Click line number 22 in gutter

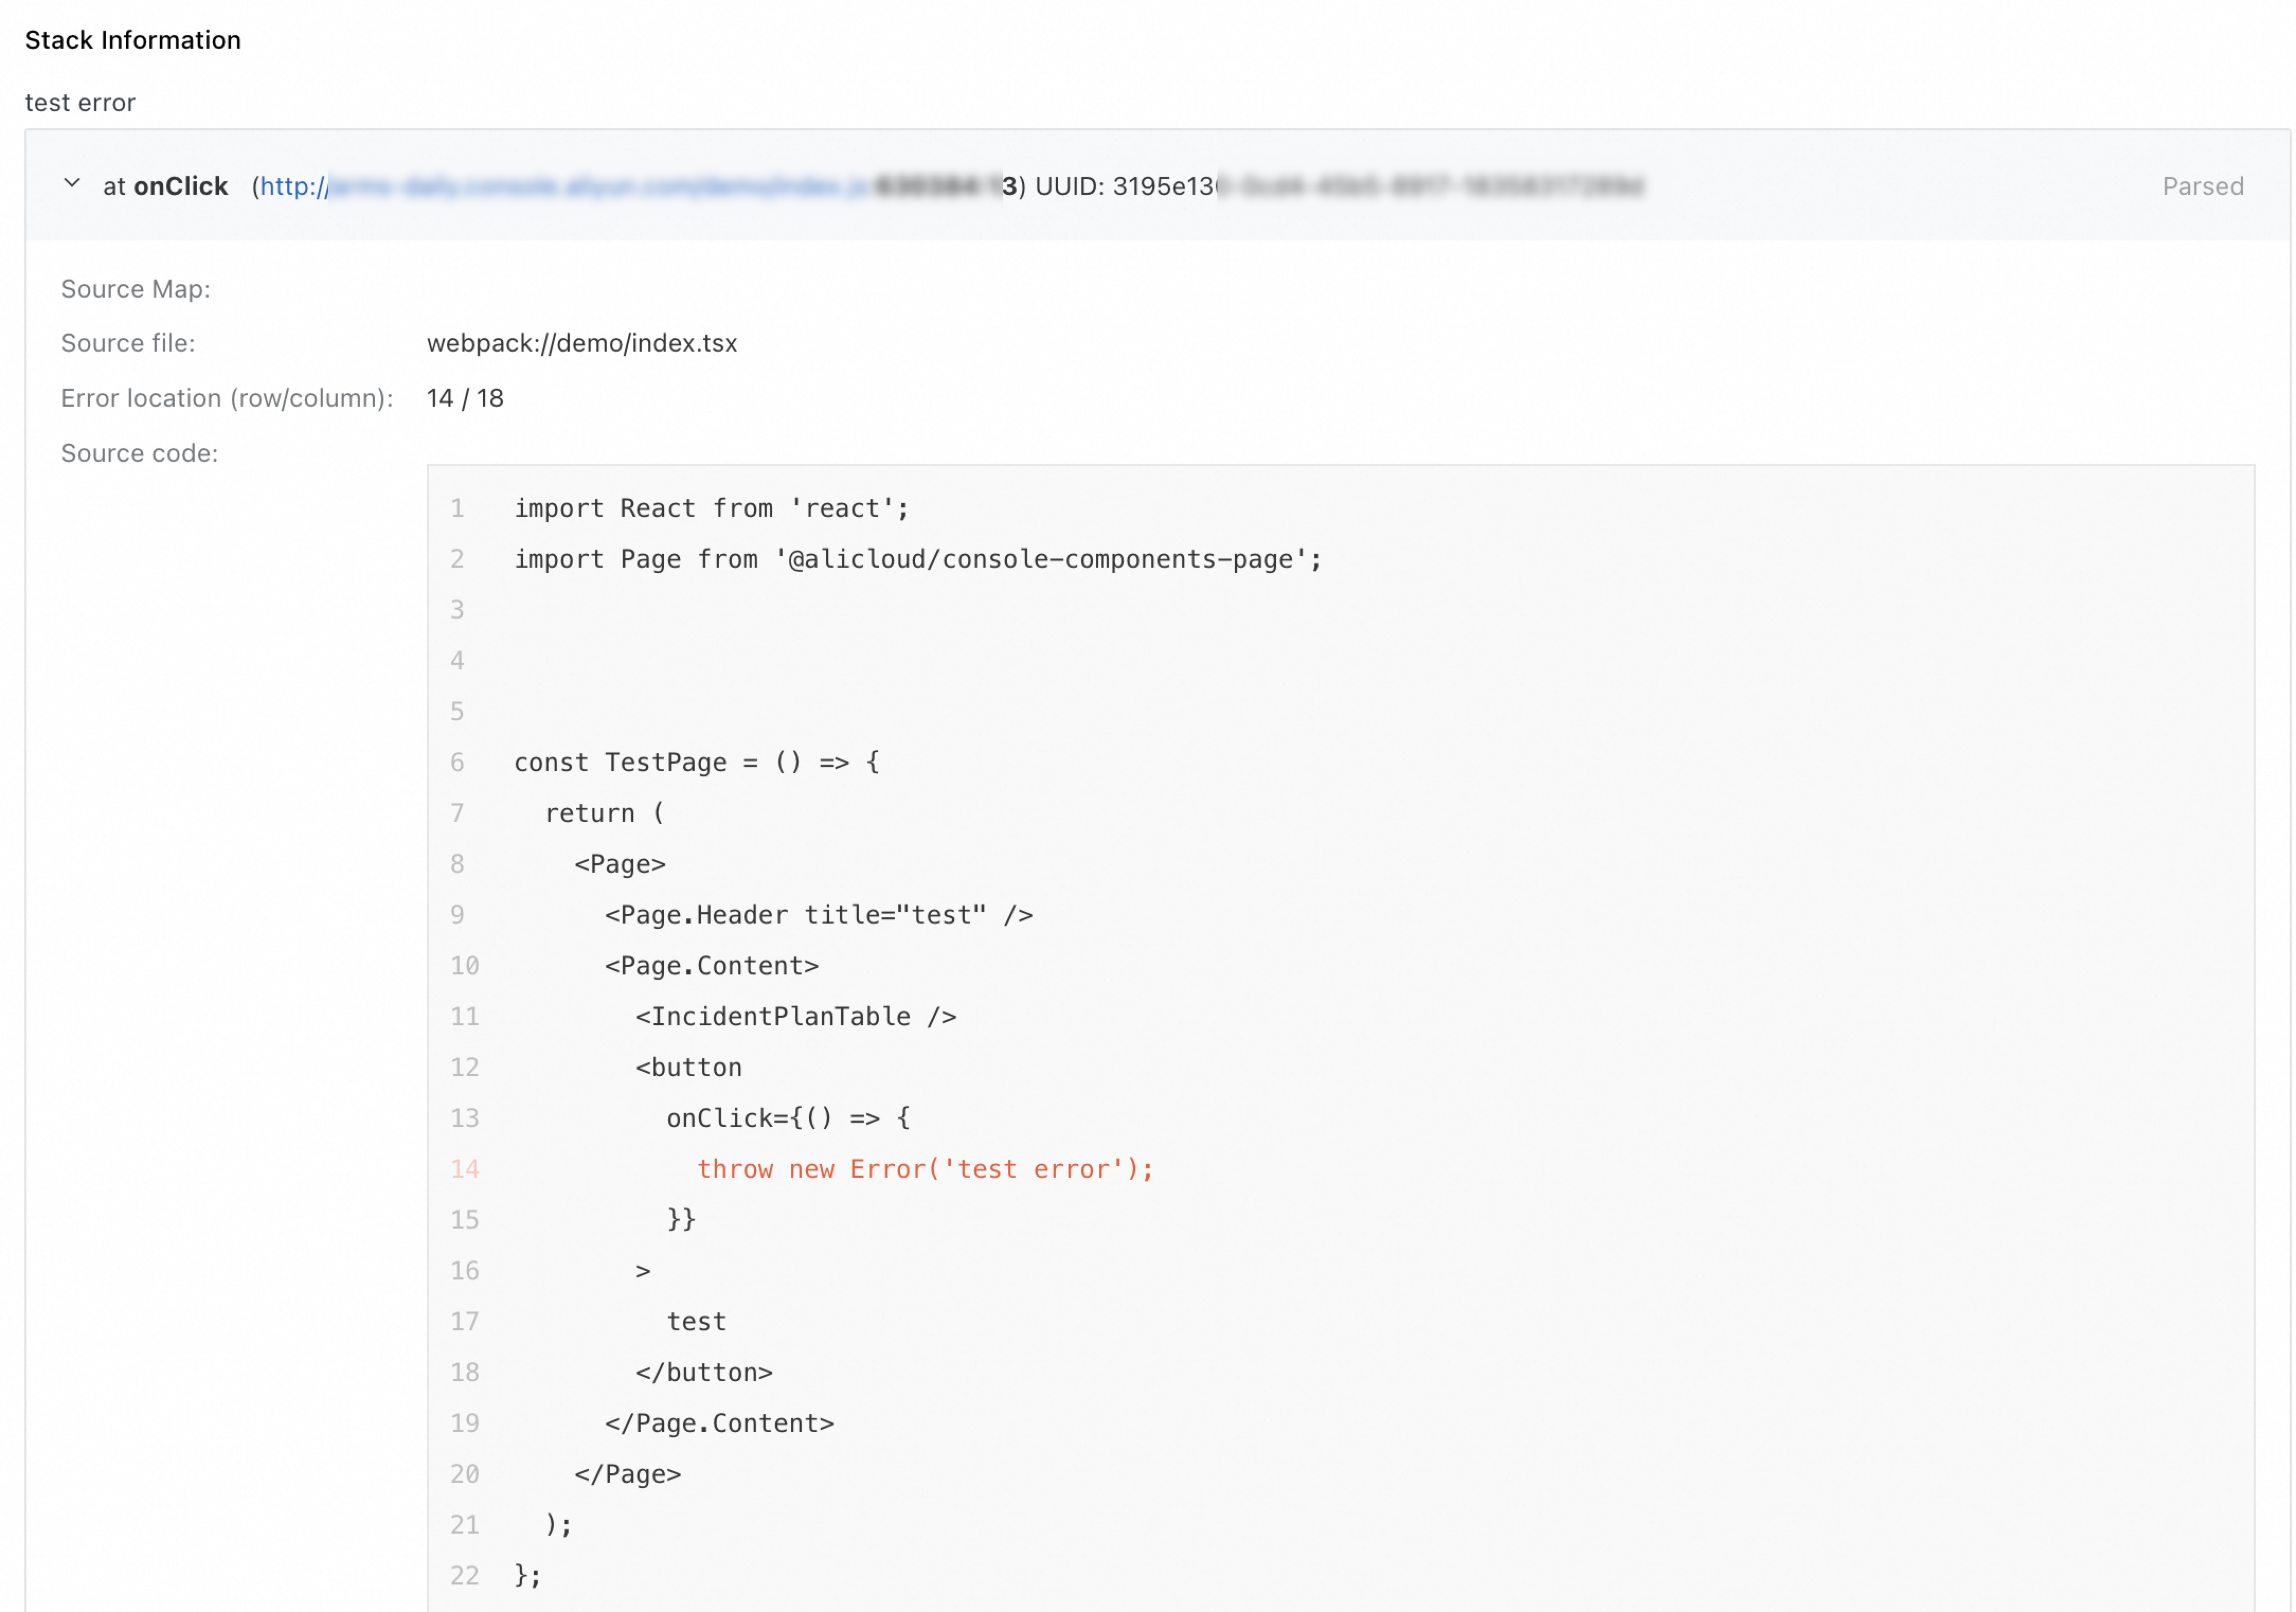[x=464, y=1575]
